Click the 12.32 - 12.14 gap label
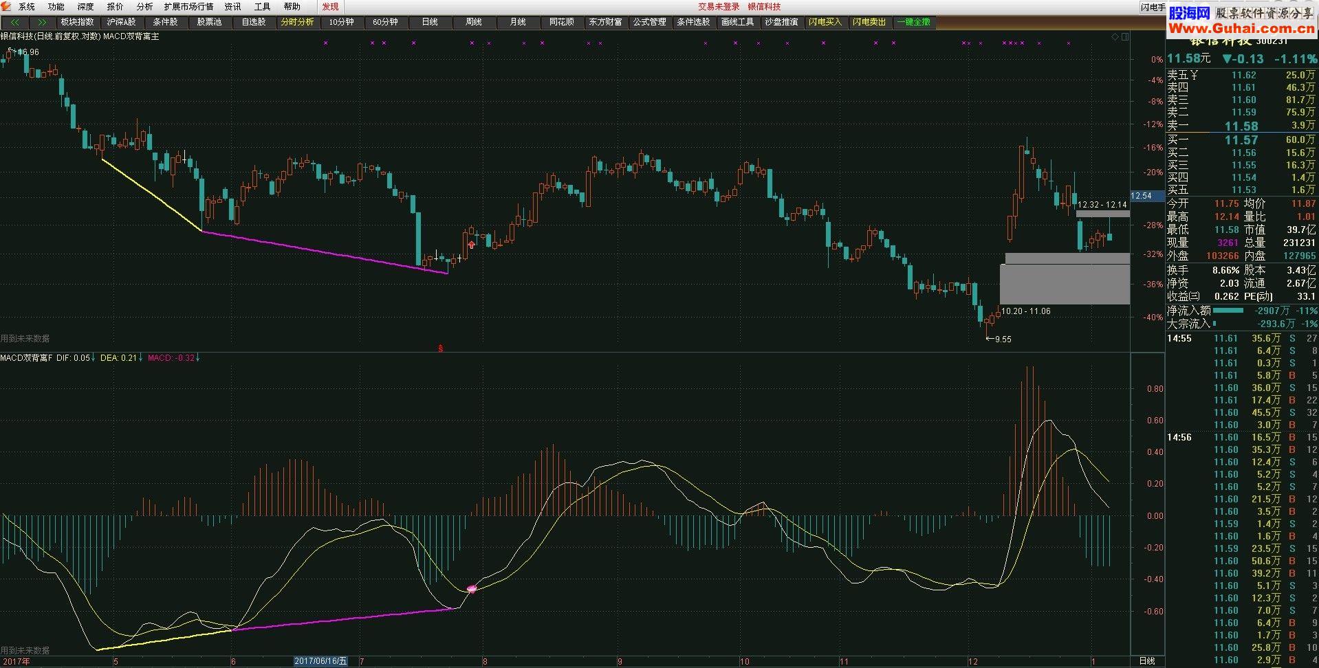The width and height of the screenshot is (1319, 668). click(1102, 204)
